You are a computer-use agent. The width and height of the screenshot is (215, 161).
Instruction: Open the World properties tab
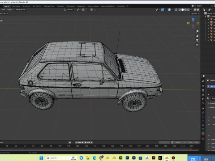[x=203, y=103]
